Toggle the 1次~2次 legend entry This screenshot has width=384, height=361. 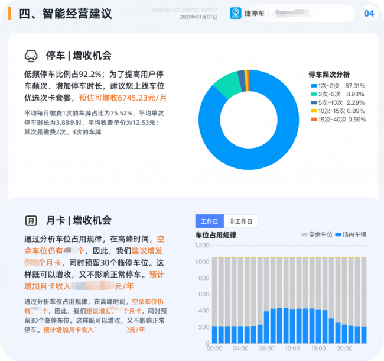click(x=338, y=86)
